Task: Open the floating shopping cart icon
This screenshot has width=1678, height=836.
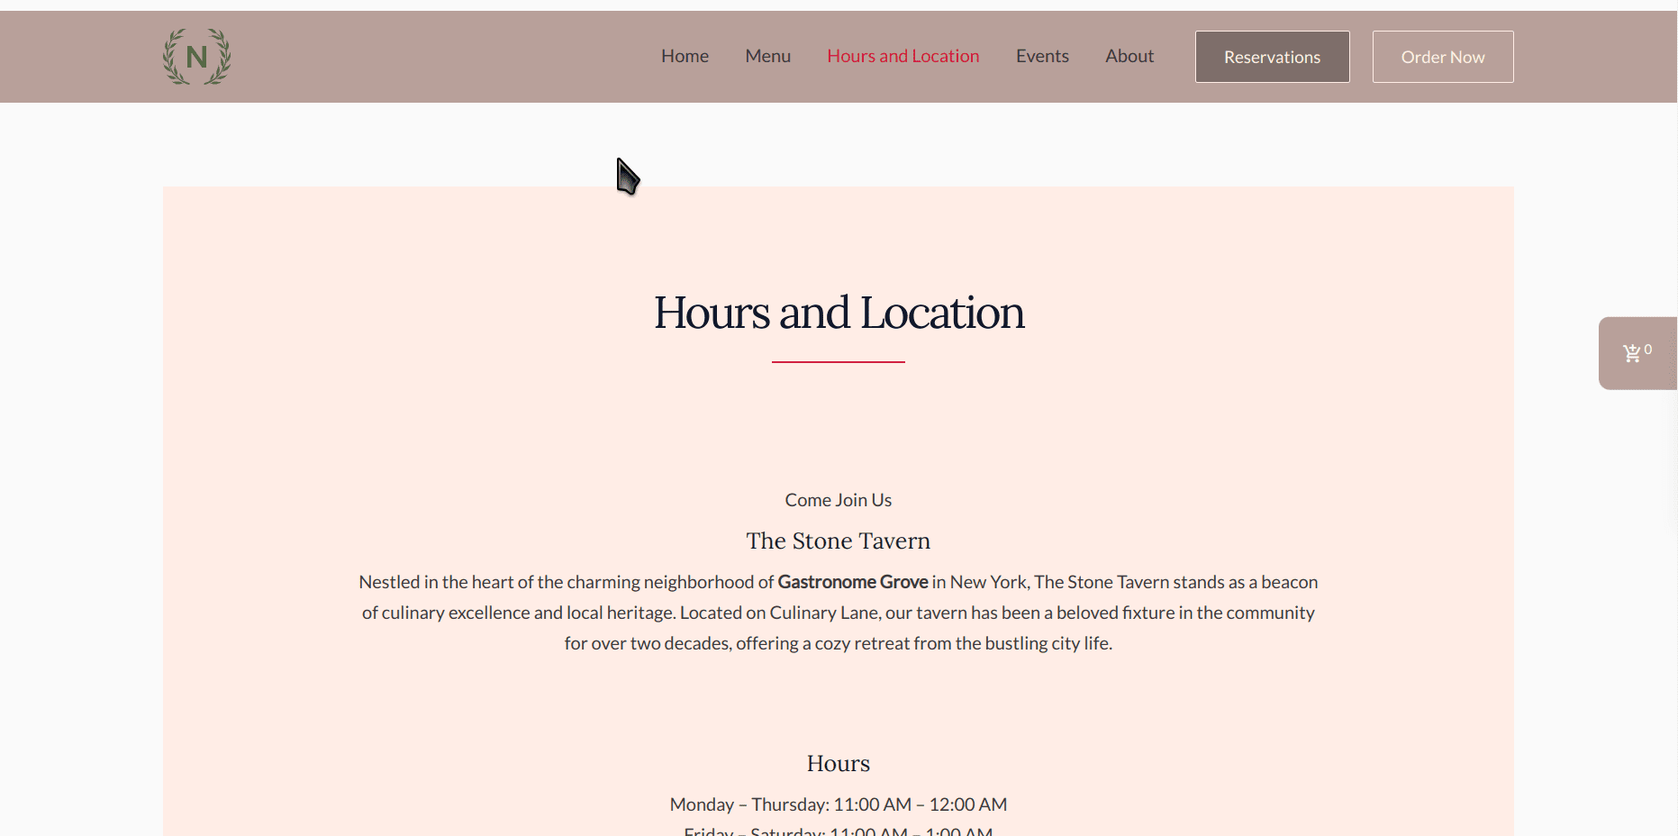Action: [x=1631, y=353]
